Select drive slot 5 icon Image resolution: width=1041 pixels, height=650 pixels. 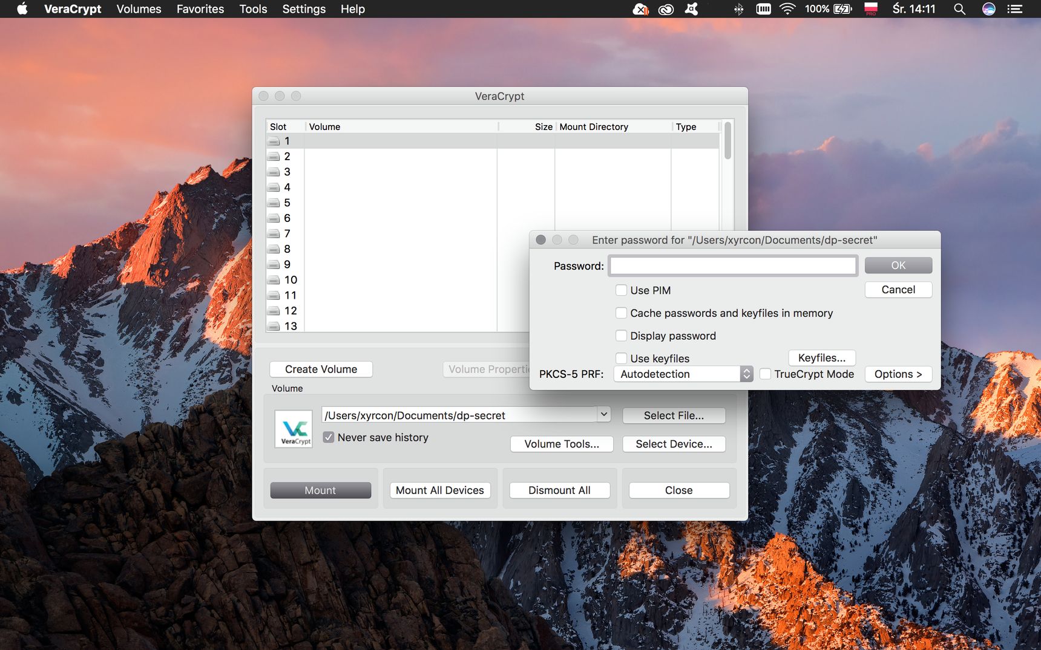pyautogui.click(x=274, y=203)
